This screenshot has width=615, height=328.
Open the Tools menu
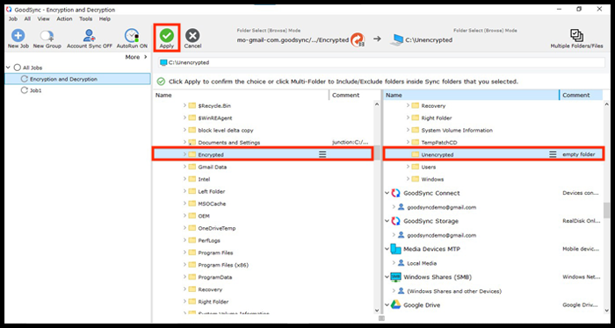tap(85, 18)
